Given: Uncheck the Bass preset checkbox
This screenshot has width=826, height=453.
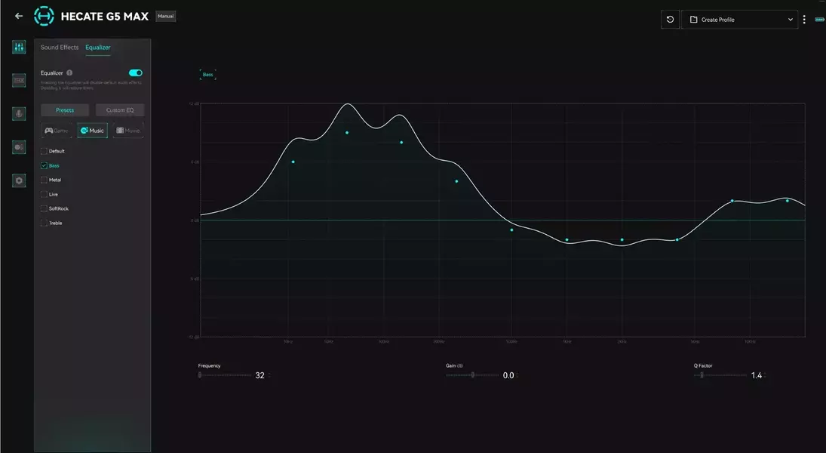Looking at the screenshot, I should coord(45,165).
